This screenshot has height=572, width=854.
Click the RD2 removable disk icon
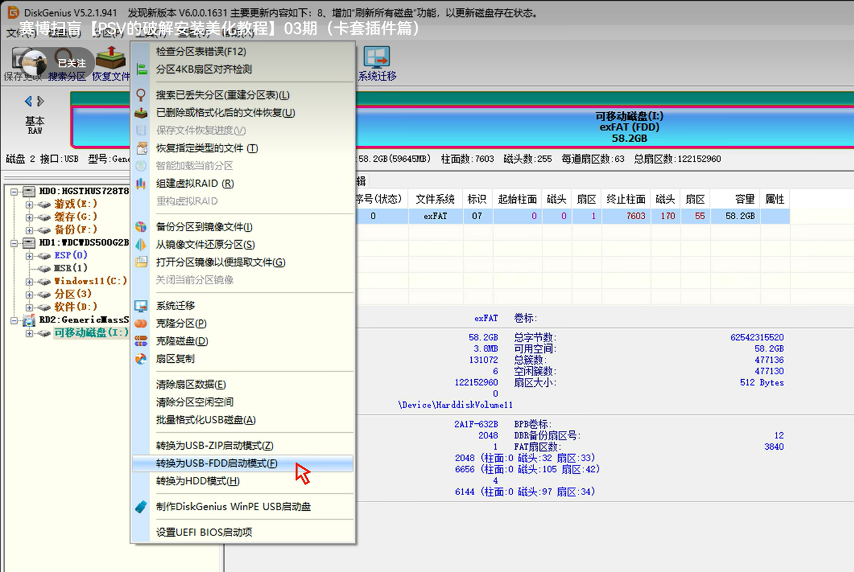[x=29, y=320]
